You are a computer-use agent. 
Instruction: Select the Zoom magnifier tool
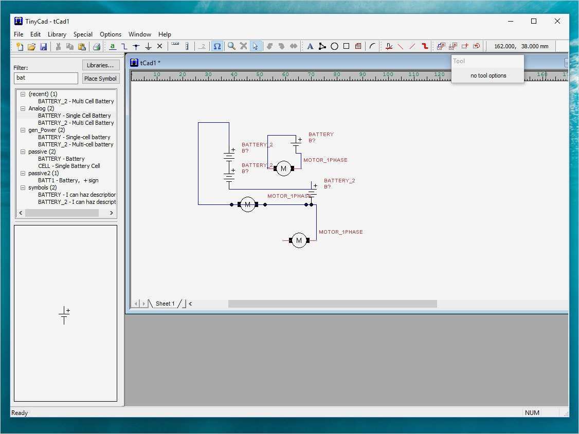pos(231,46)
